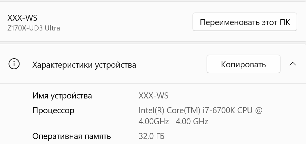Click the Переименовать этот ПК button

[244, 22]
